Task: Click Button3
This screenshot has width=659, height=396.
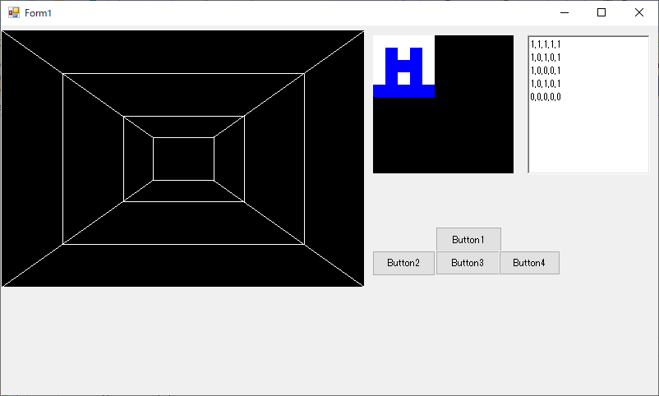Action: coord(468,263)
